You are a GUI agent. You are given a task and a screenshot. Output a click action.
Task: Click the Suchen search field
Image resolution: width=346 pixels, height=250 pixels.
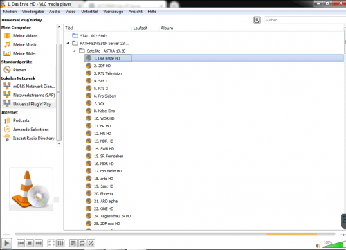point(304,20)
